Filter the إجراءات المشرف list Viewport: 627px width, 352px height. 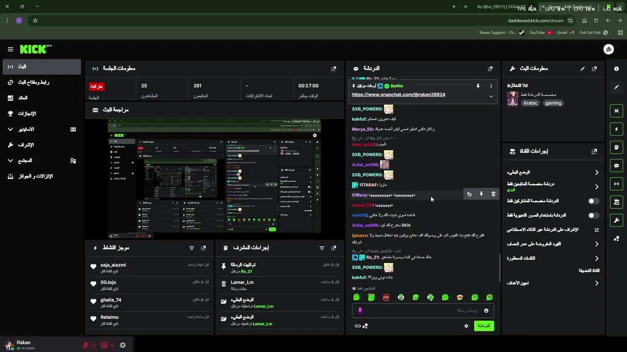(x=322, y=248)
